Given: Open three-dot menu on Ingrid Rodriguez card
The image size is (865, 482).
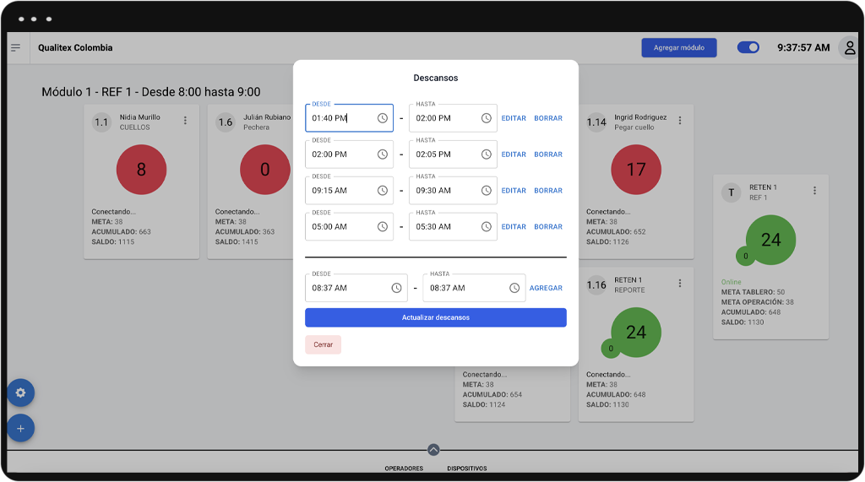Looking at the screenshot, I should tap(680, 122).
